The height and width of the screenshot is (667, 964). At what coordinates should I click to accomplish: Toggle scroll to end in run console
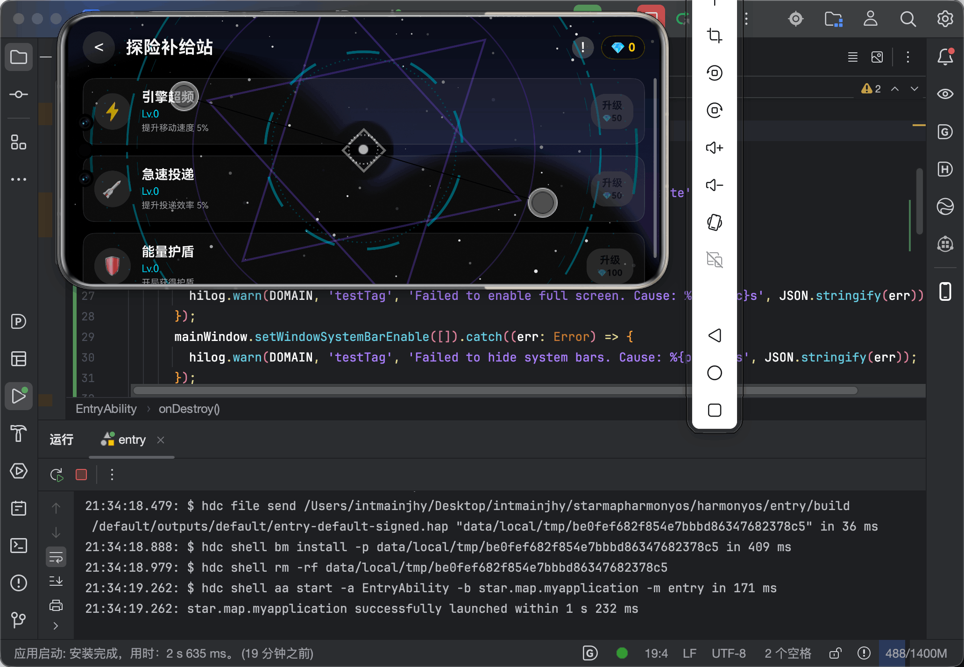coord(56,581)
